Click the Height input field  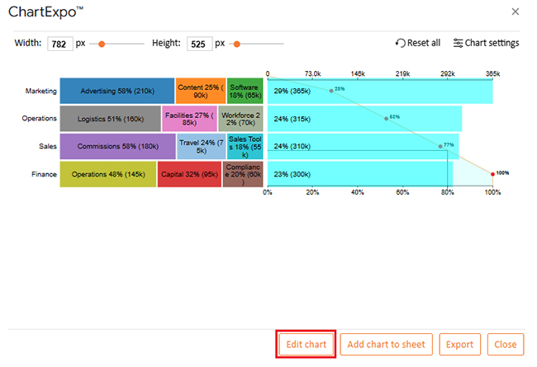pos(199,44)
